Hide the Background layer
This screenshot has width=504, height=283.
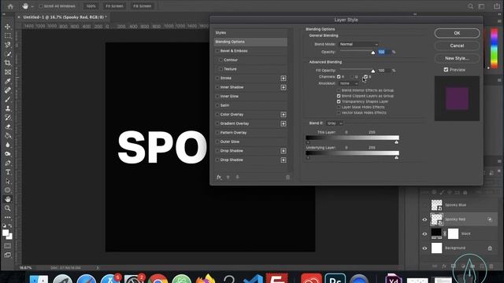click(424, 248)
